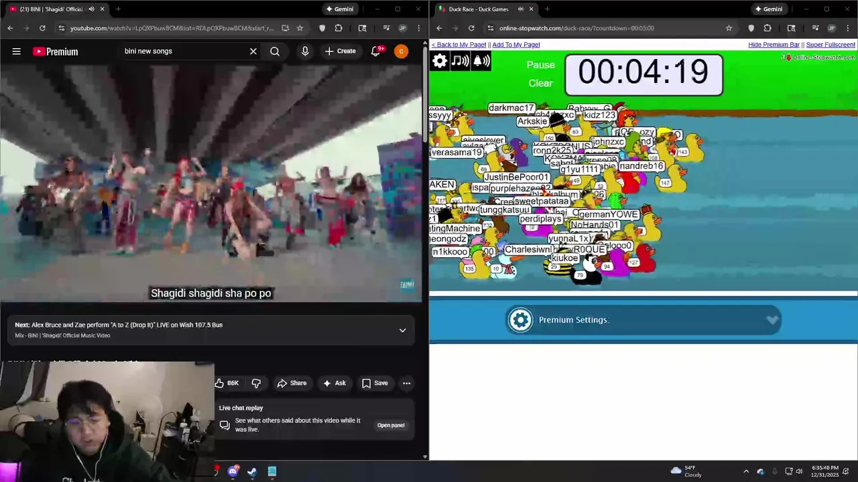Go back in the Duck Race browser window
The image size is (858, 482).
pos(439,28)
